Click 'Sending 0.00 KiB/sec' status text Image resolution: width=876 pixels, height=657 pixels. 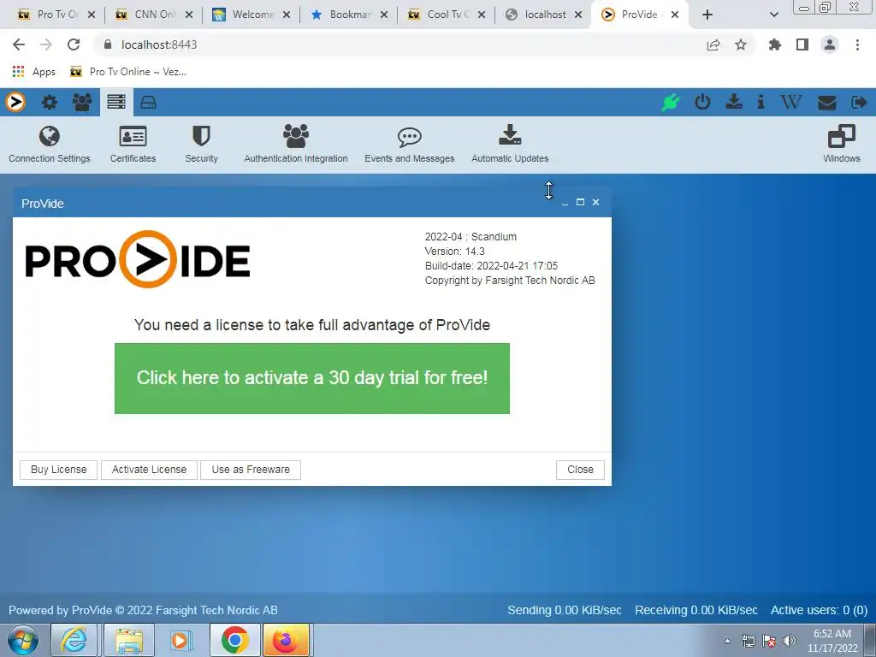565,610
